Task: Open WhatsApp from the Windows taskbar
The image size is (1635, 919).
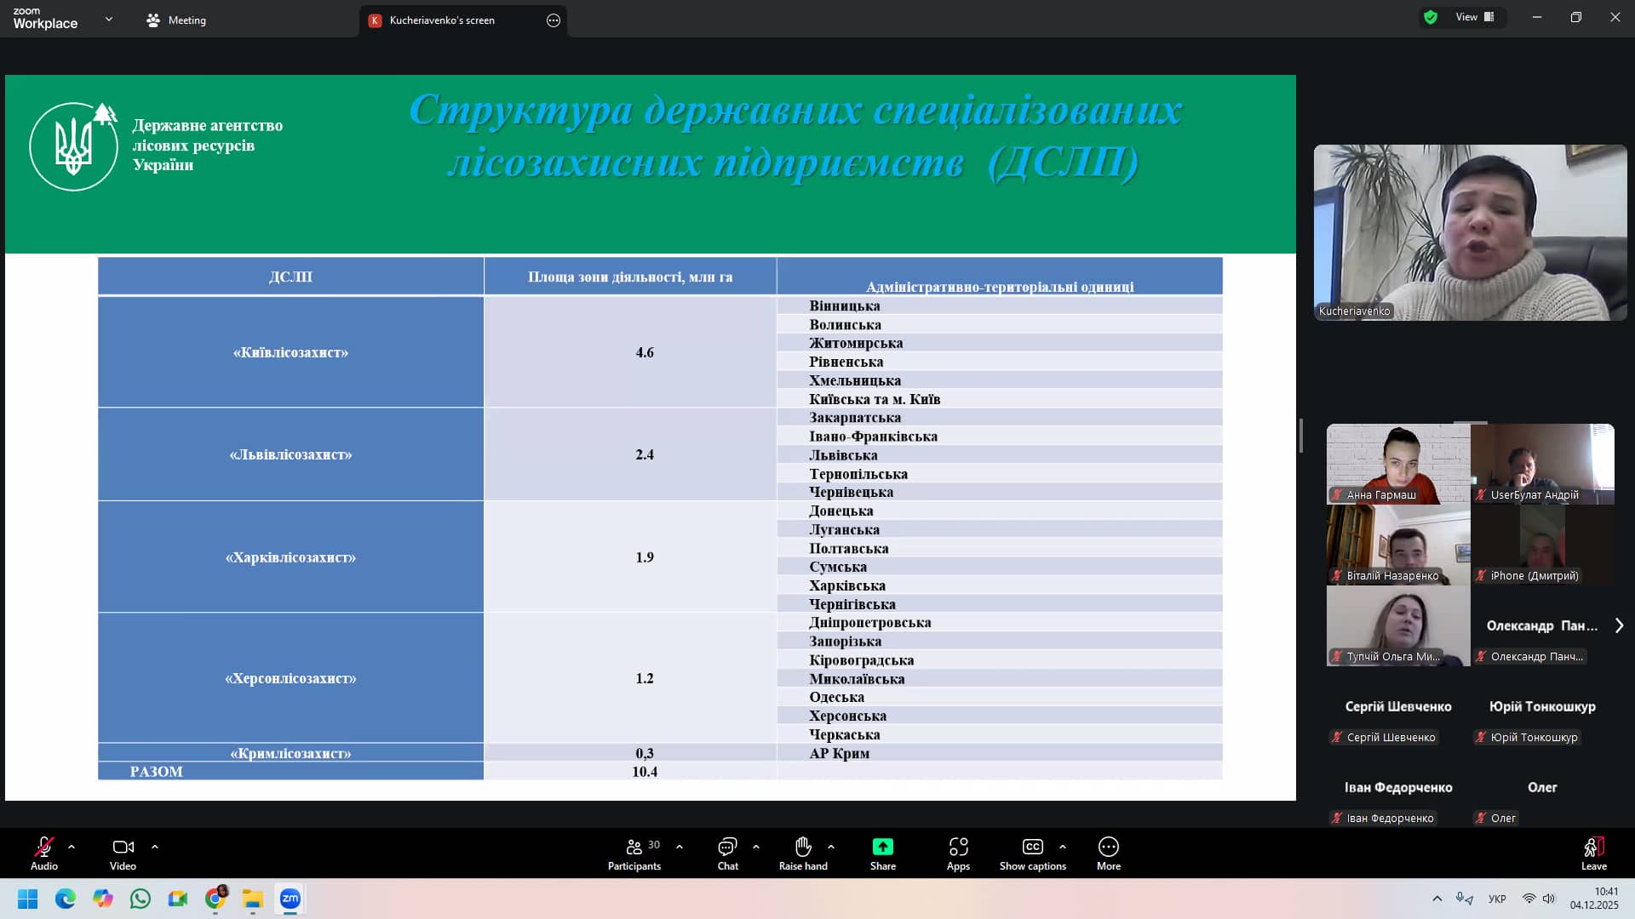Action: pos(141,899)
